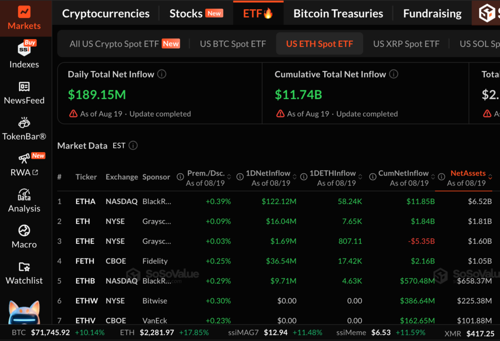Sort by Prem./Dsc. column arrows
Screen dimensions: 500x341
tap(229, 177)
